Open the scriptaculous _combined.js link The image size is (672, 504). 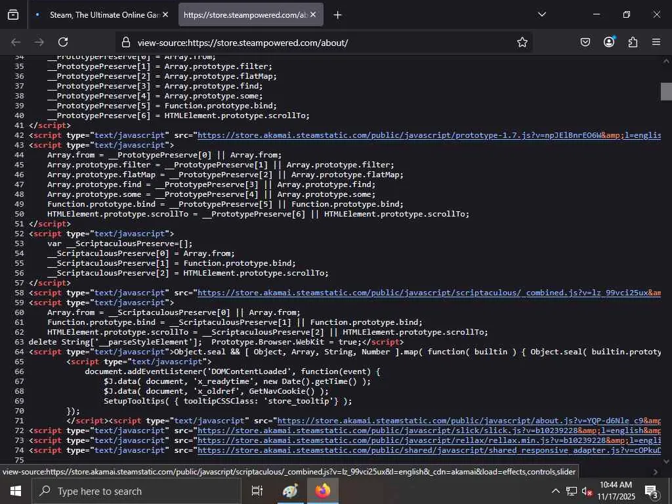(x=429, y=293)
